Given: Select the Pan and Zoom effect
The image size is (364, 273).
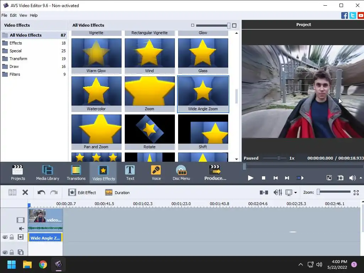Looking at the screenshot, I should 96,132.
